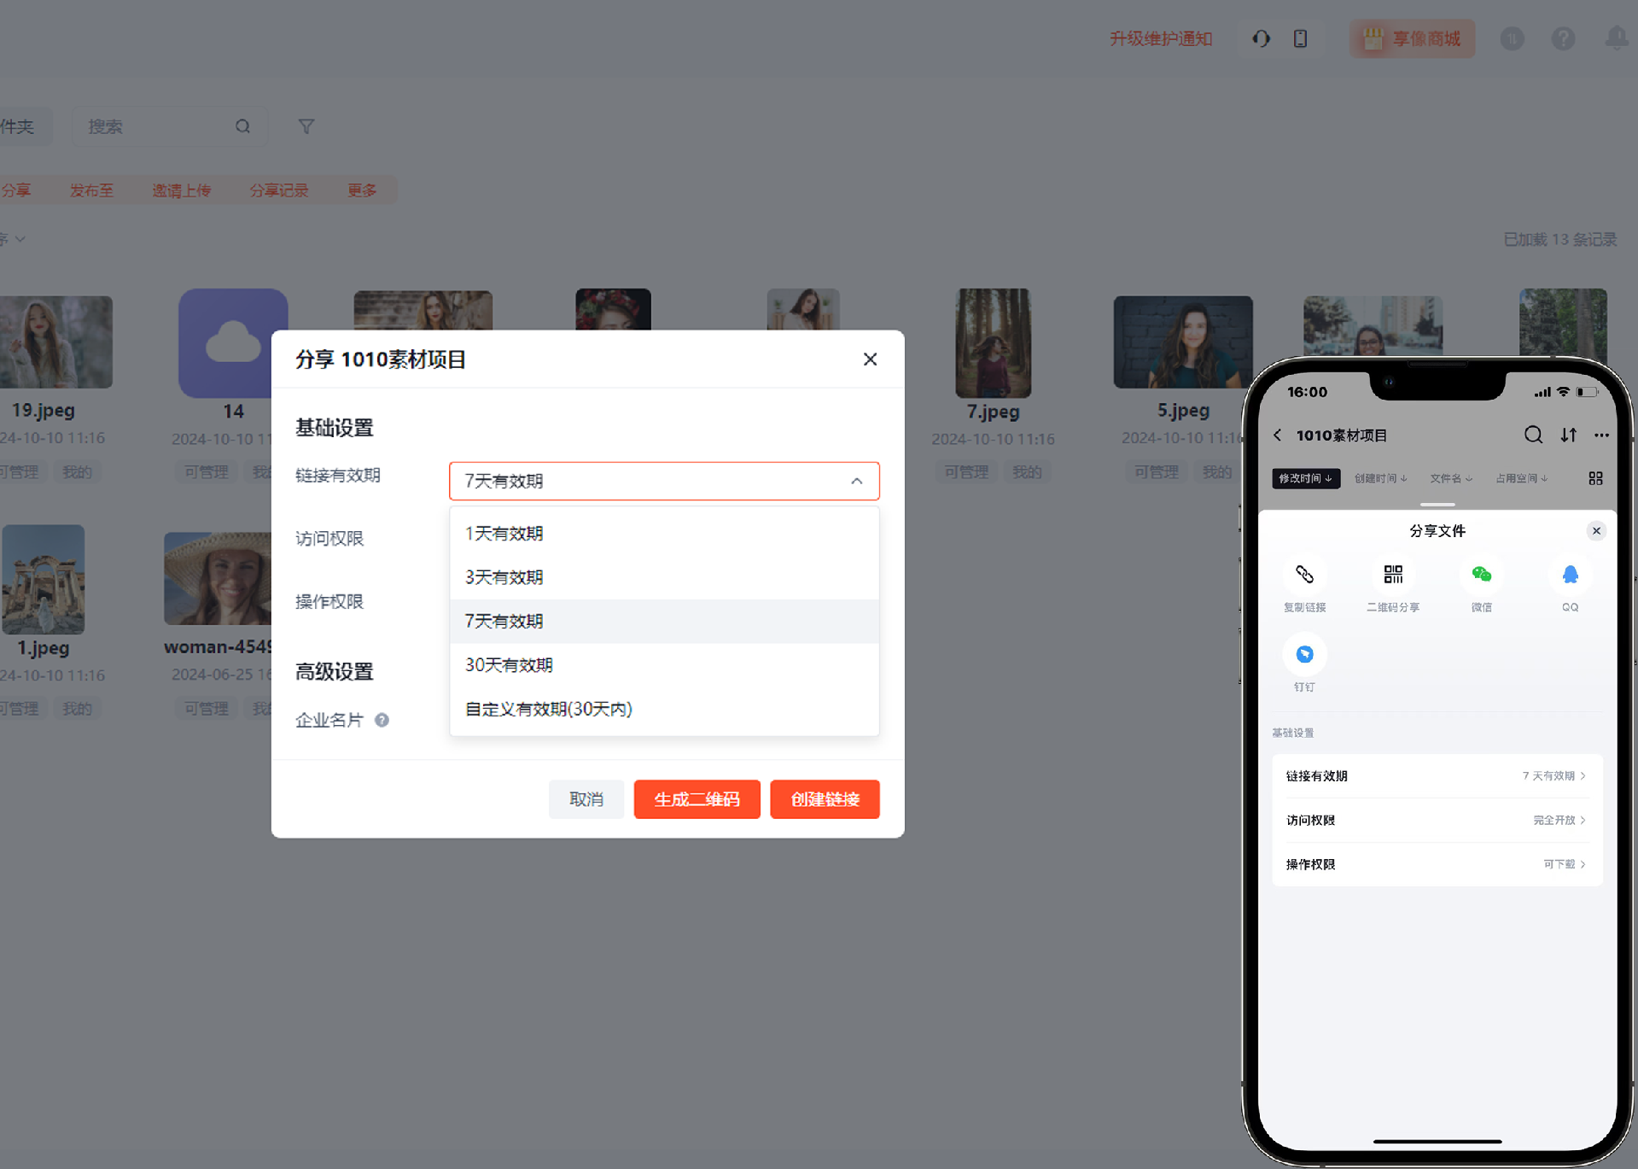Click 创建链接 button
The image size is (1638, 1169).
coord(825,799)
